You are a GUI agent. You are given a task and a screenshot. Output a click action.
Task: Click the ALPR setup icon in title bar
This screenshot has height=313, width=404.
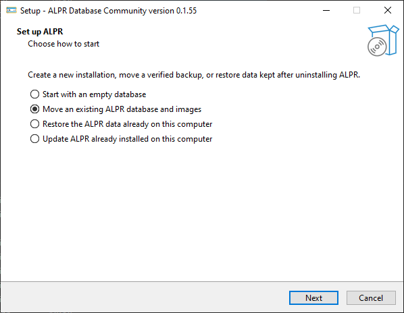[x=11, y=11]
